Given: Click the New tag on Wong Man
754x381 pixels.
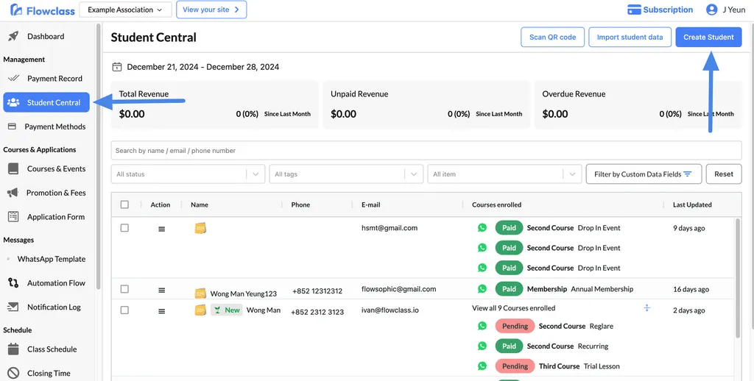Looking at the screenshot, I should (x=227, y=310).
